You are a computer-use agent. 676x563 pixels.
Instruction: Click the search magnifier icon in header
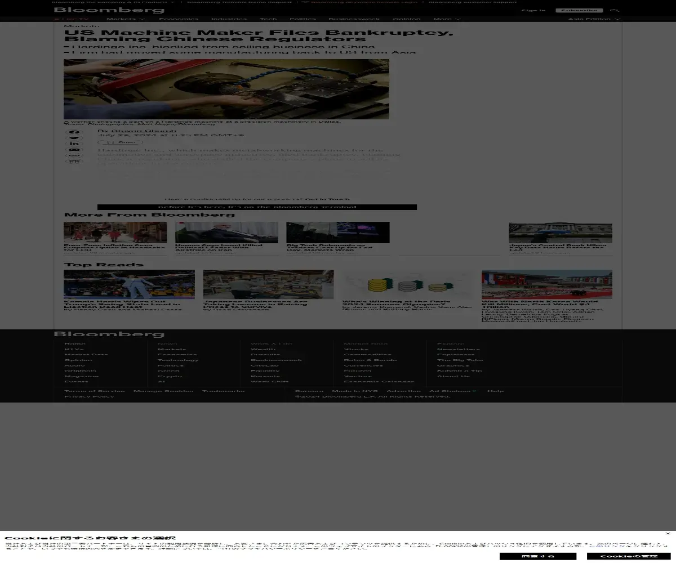point(615,10)
